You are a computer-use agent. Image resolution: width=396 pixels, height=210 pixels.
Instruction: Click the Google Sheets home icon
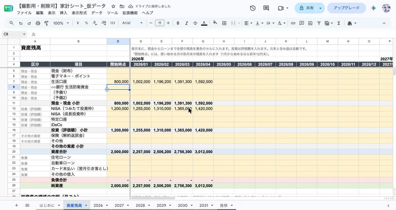(8, 8)
